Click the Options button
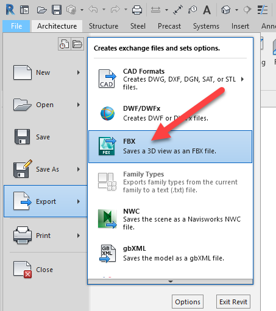The image size is (276, 311). (188, 302)
